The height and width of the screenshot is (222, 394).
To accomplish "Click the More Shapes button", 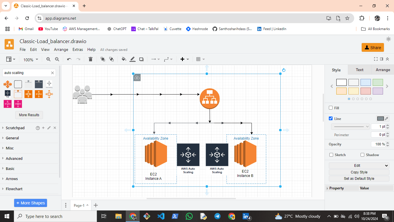I will (x=31, y=203).
